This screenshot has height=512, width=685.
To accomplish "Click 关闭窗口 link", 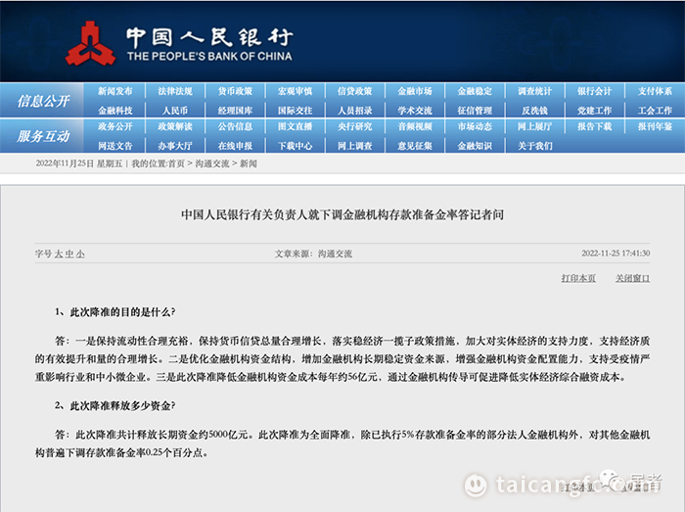I will 632,278.
